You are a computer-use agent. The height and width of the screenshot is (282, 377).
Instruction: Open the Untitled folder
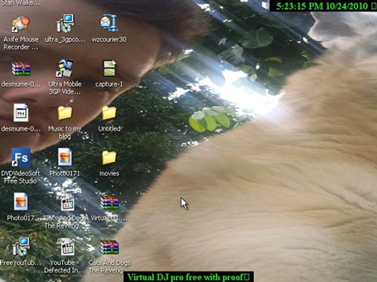(109, 113)
